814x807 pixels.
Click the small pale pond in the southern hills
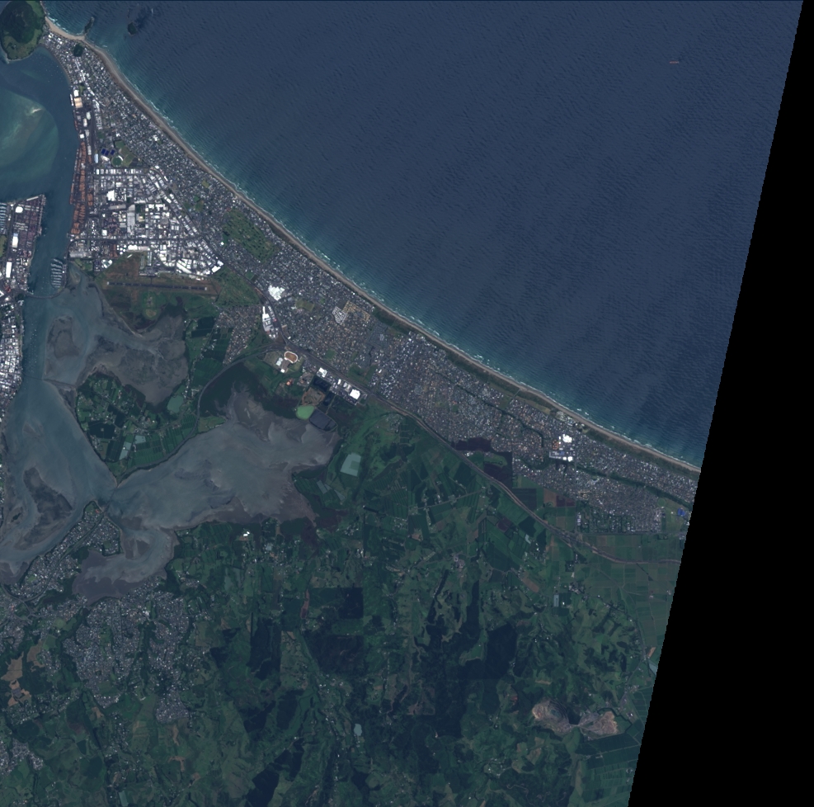click(357, 729)
